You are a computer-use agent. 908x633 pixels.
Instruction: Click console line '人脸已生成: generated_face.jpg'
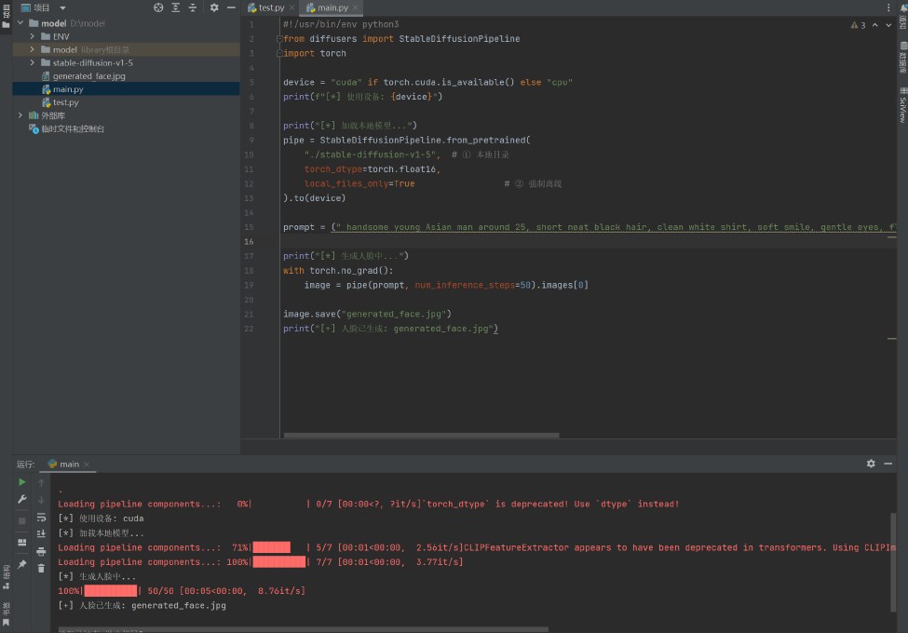[x=142, y=605]
